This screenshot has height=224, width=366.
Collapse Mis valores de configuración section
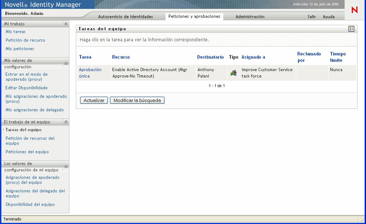click(x=66, y=64)
